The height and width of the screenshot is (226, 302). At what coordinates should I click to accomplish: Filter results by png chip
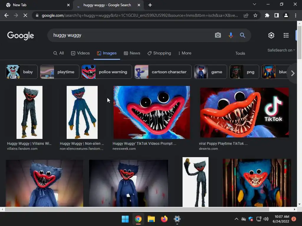pos(244,72)
